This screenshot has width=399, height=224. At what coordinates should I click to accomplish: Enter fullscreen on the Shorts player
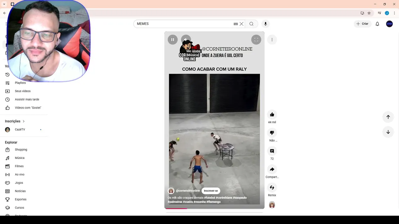point(256,40)
